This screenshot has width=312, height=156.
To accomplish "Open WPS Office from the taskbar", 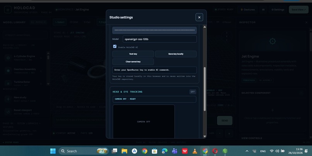I will tap(185, 151).
